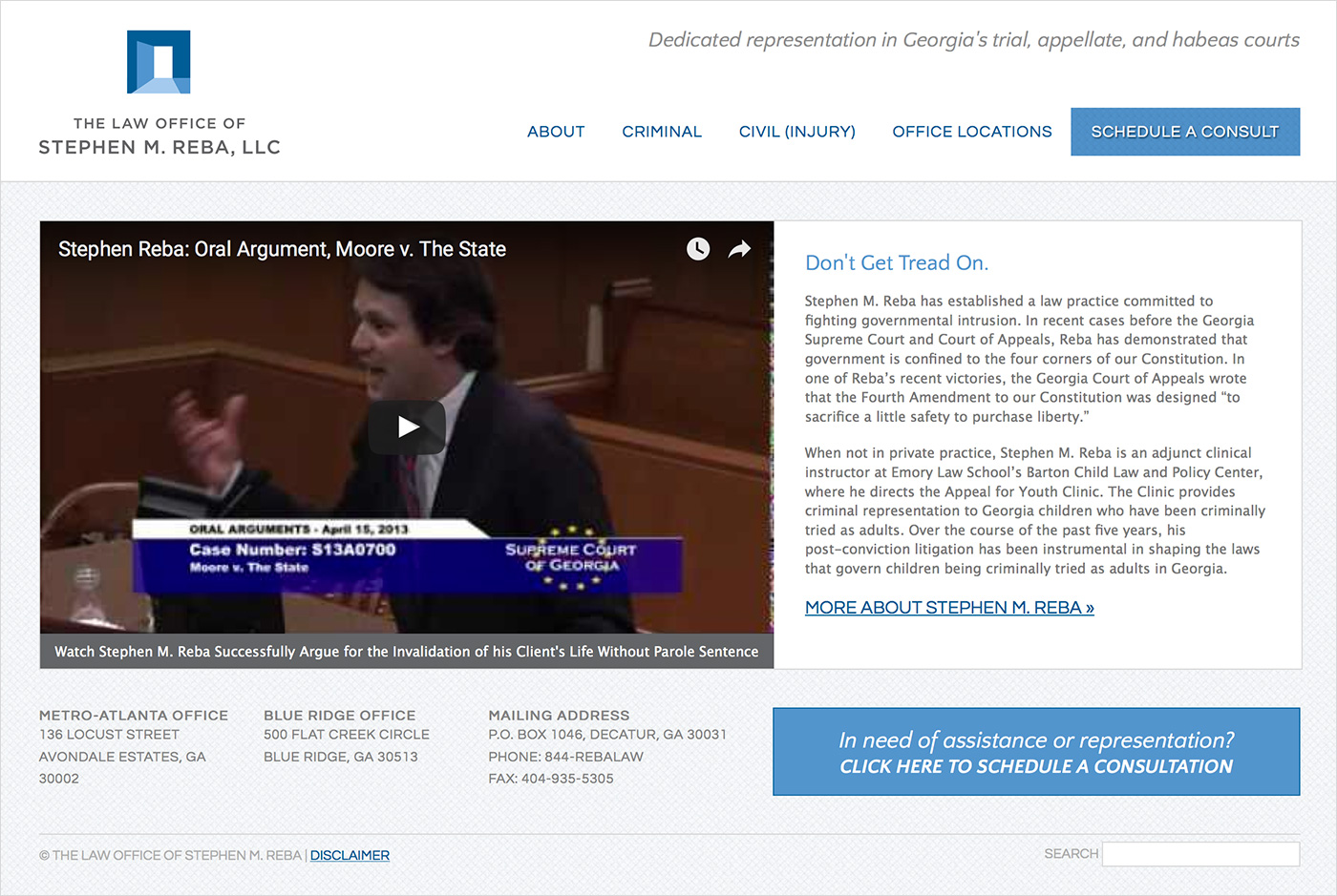Viewport: 1337px width, 896px height.
Task: Click the video caption about Life Without Parole
Action: tap(407, 652)
